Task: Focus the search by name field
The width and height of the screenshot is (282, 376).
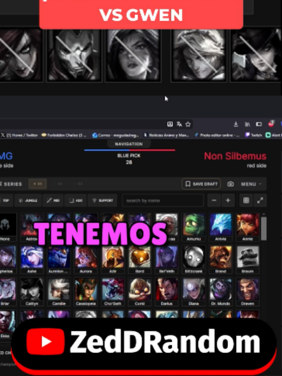Action: (163, 200)
